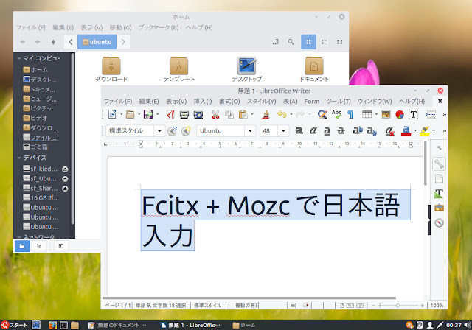Toggle Strikethrough formatting button
472x330 pixels.
point(341,130)
